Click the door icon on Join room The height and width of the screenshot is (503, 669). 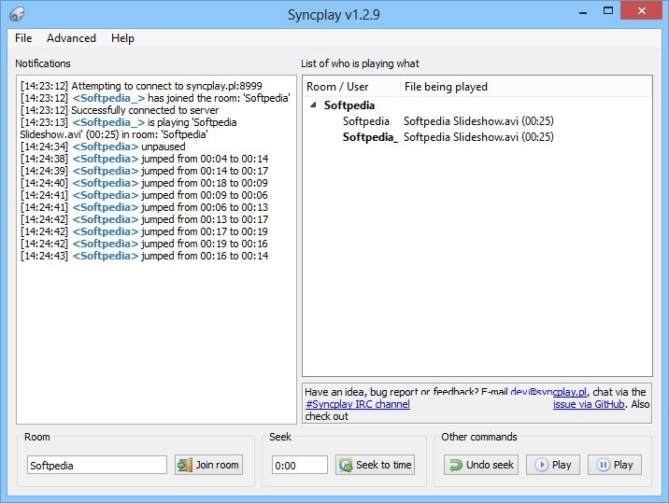185,465
